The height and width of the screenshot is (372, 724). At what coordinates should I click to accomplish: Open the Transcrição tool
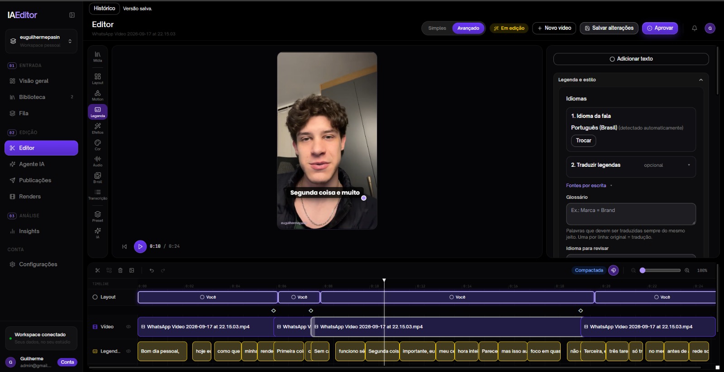(98, 194)
